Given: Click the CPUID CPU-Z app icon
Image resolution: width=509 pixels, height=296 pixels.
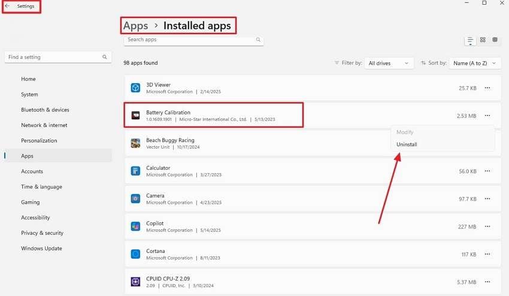Looking at the screenshot, I should 135,282.
